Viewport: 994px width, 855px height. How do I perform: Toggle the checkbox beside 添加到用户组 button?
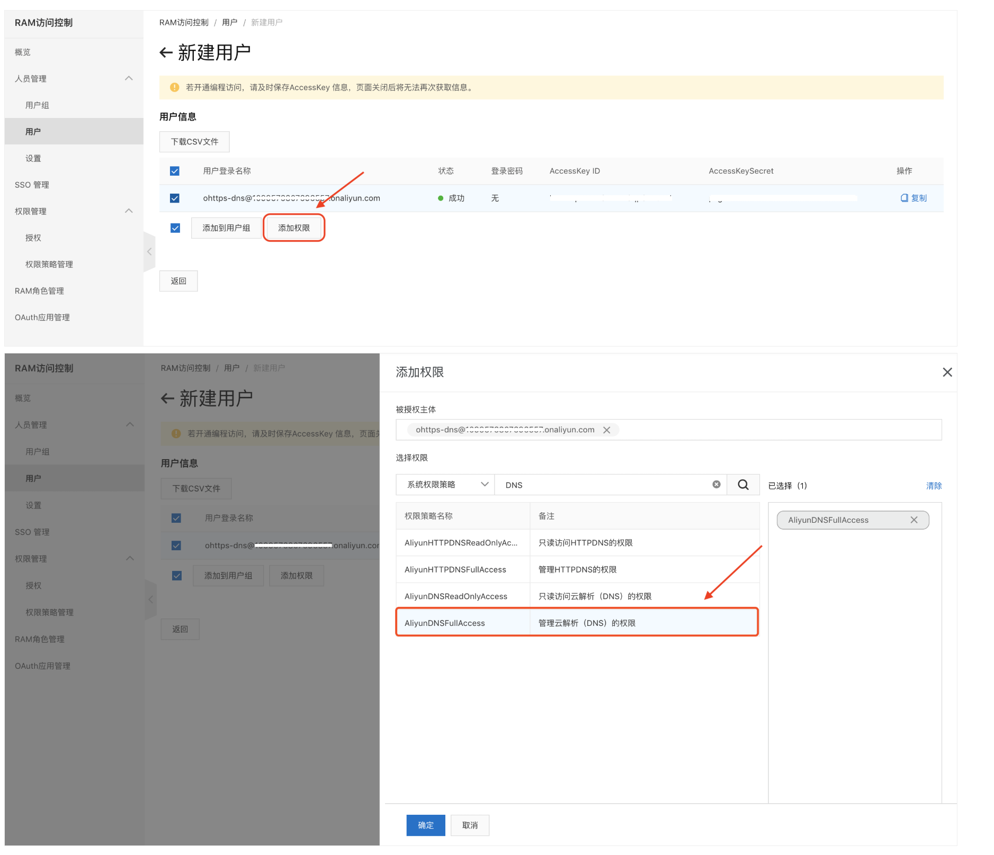point(175,228)
